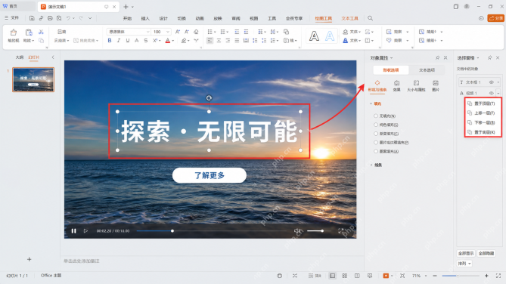Select Gradient Fill radio option

(x=376, y=134)
